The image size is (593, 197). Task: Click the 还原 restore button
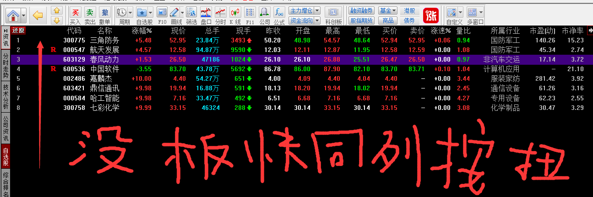tap(18, 31)
